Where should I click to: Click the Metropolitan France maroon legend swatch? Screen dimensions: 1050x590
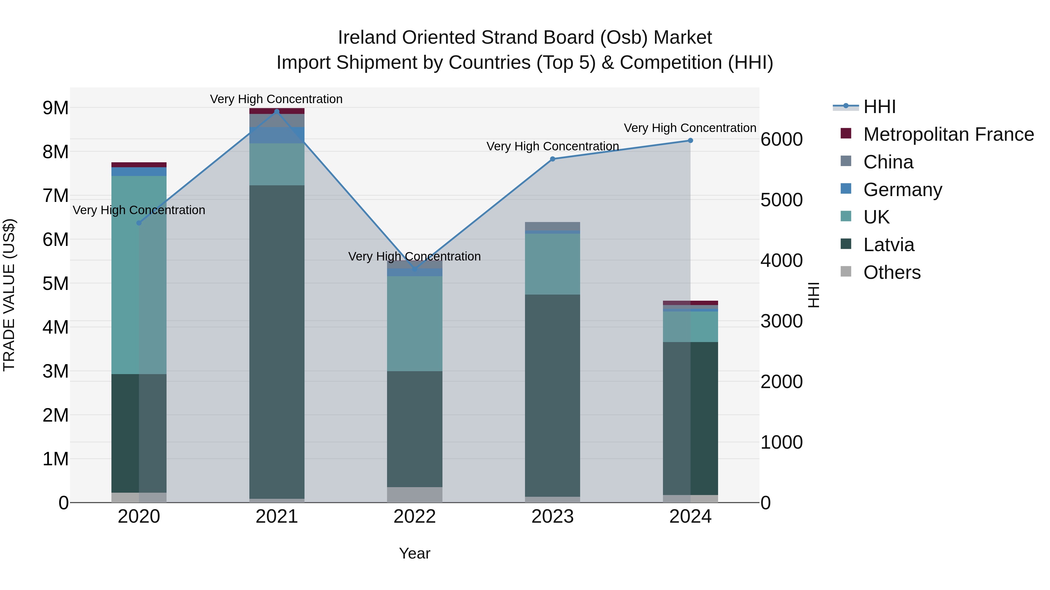[846, 133]
